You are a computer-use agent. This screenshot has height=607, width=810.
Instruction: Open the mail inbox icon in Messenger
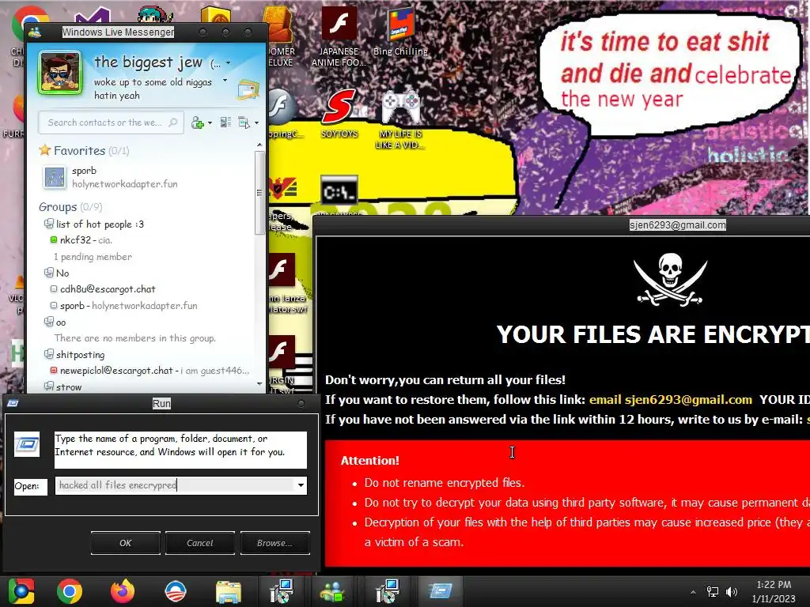coord(248,89)
